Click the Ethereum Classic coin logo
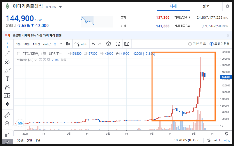Screen dimensions: 234x146 (x=8, y=6)
